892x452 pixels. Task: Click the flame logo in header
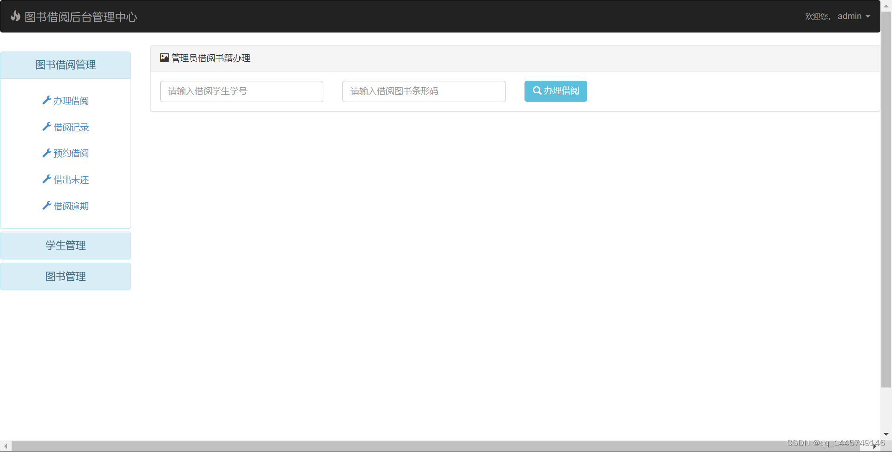16,16
